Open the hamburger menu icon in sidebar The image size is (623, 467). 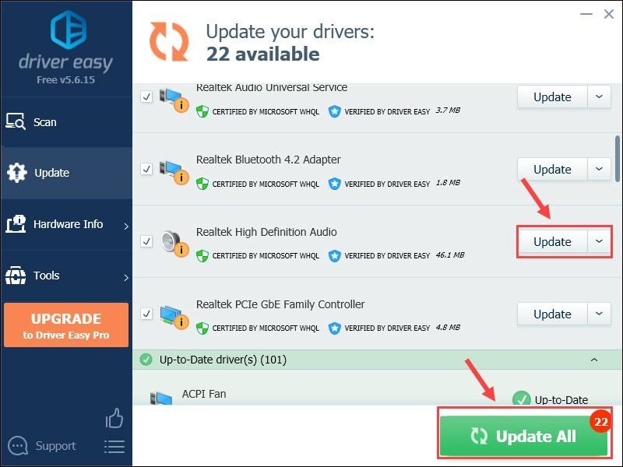pyautogui.click(x=114, y=447)
